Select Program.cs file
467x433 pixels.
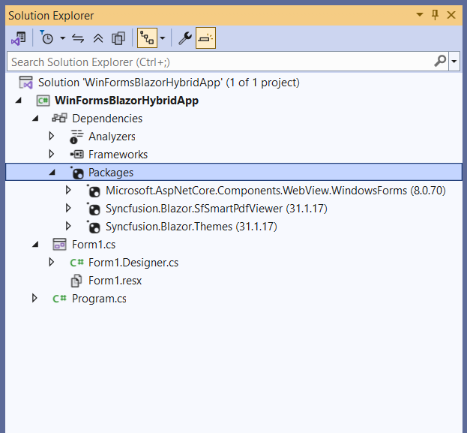click(99, 299)
